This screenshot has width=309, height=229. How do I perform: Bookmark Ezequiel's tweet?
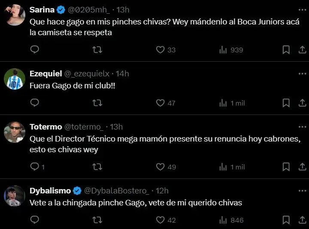pos(286,103)
